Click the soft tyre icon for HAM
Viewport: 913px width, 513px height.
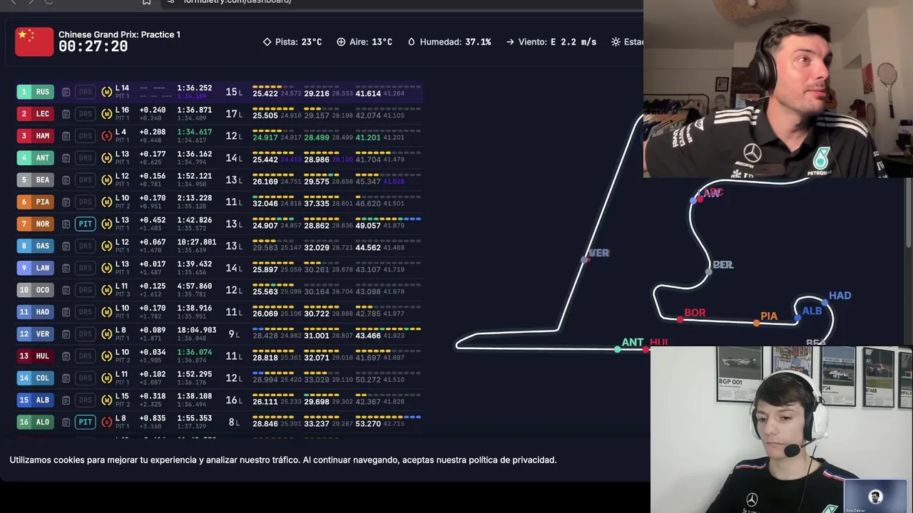(x=106, y=136)
